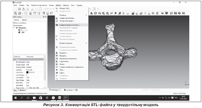
Task: Open the Справка menu
Action: 79,5
